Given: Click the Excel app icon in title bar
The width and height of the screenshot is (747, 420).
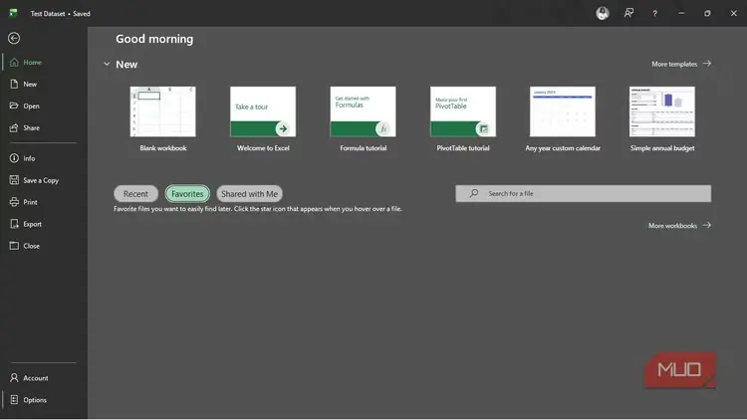Looking at the screenshot, I should [x=13, y=13].
